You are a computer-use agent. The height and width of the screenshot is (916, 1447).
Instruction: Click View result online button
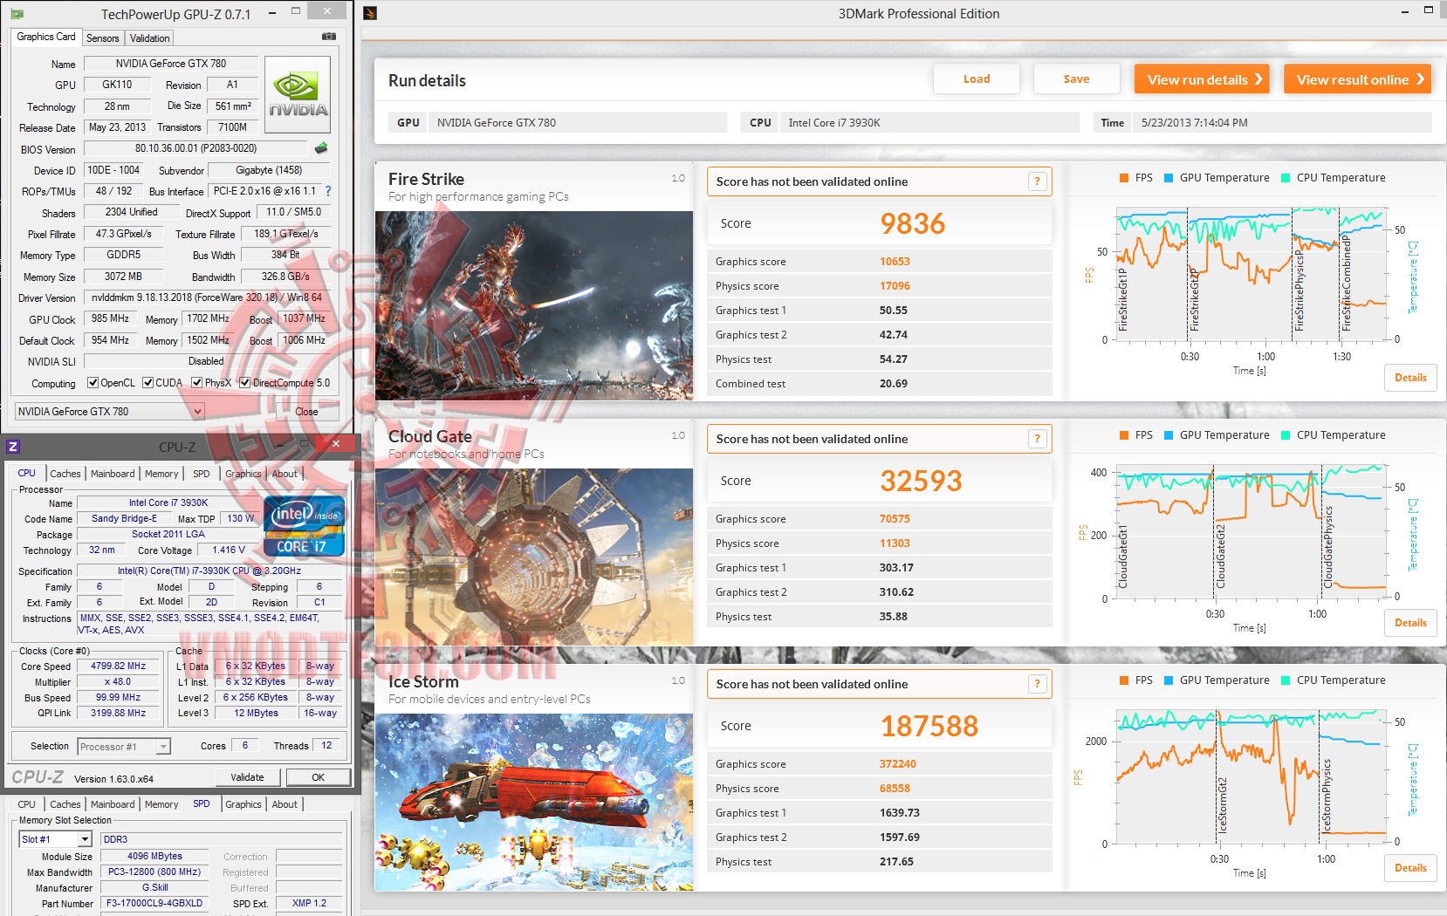[1359, 79]
